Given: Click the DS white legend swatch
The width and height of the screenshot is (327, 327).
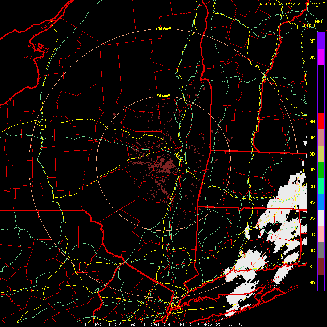Looking at the screenshot, I should click(x=321, y=218).
